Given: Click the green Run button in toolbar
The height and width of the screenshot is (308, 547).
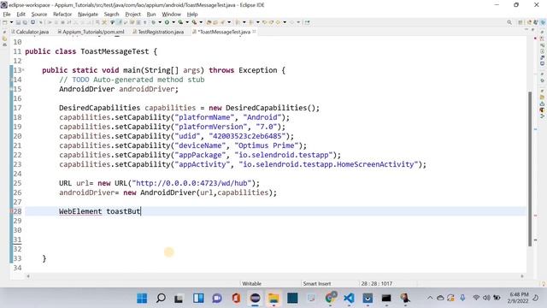Looking at the screenshot, I should tap(167, 22).
